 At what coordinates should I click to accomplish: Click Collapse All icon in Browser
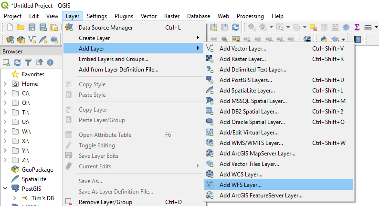(x=39, y=62)
